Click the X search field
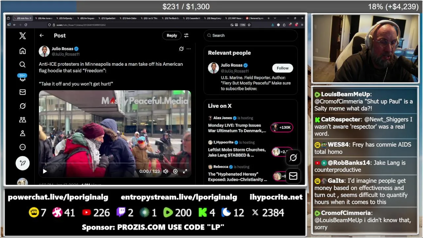The width and height of the screenshot is (423, 238). (x=251, y=35)
